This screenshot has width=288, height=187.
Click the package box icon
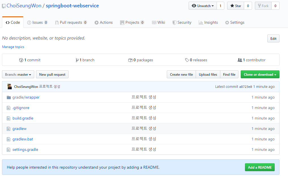130,60
